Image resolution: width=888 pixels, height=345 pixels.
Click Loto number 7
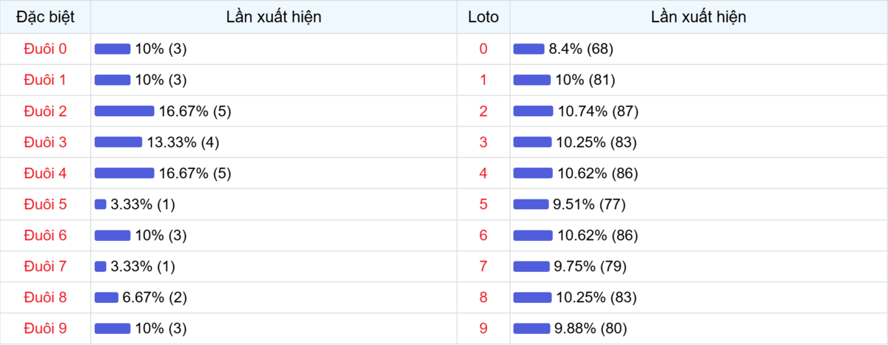tap(483, 266)
